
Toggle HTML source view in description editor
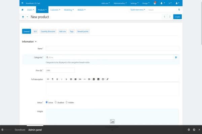coord(48,79)
